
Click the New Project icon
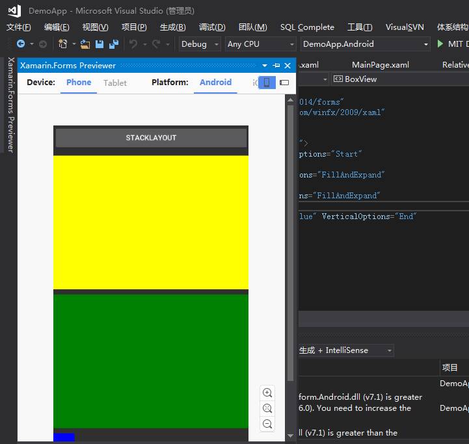click(x=64, y=44)
